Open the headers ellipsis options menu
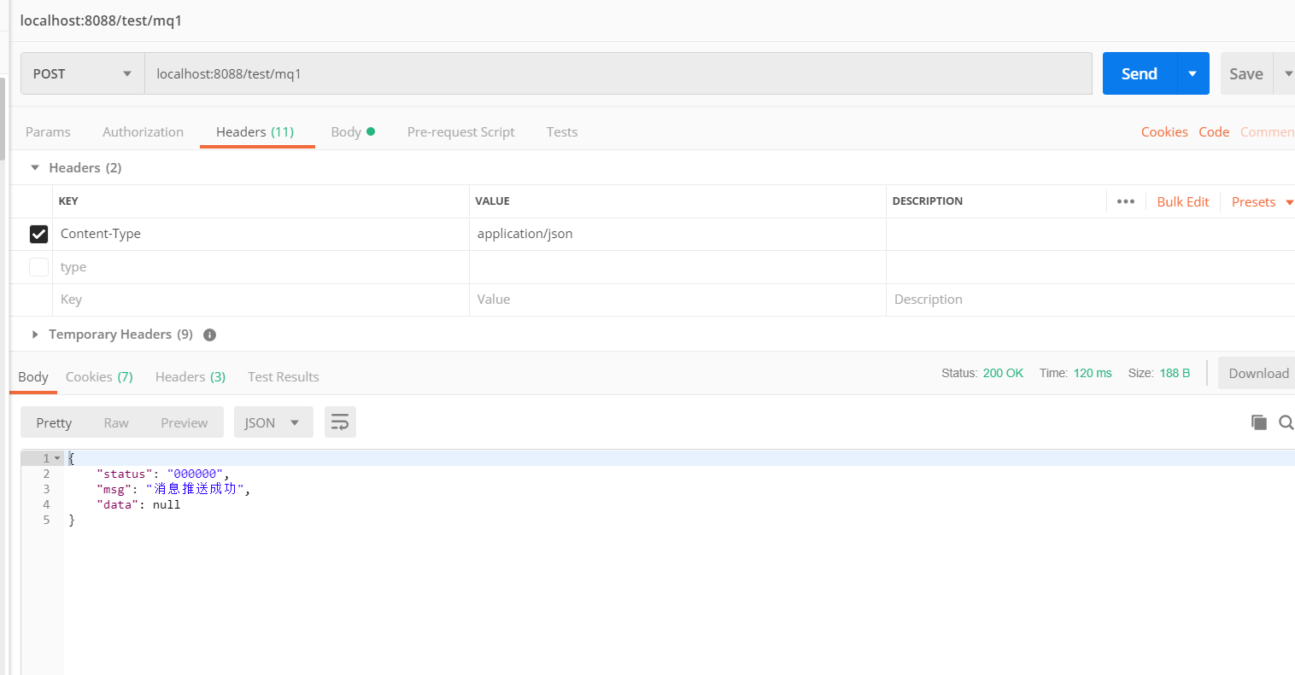This screenshot has height=675, width=1295. point(1125,201)
